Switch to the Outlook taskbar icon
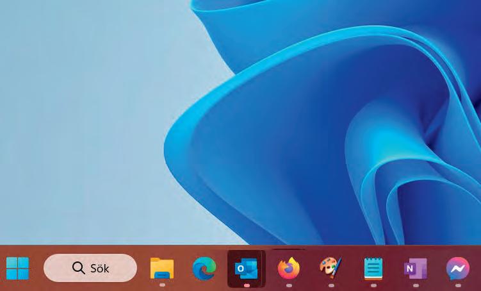The height and width of the screenshot is (291, 481). pyautogui.click(x=247, y=269)
